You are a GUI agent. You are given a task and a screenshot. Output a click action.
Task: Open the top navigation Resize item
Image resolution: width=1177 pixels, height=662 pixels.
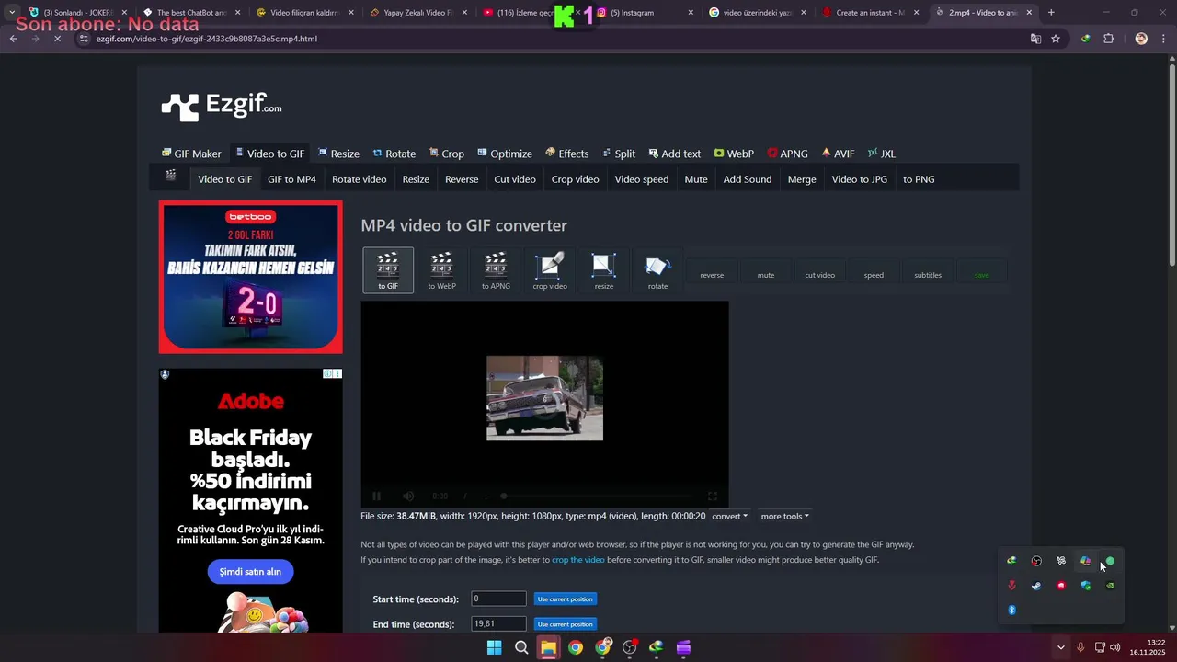click(338, 154)
